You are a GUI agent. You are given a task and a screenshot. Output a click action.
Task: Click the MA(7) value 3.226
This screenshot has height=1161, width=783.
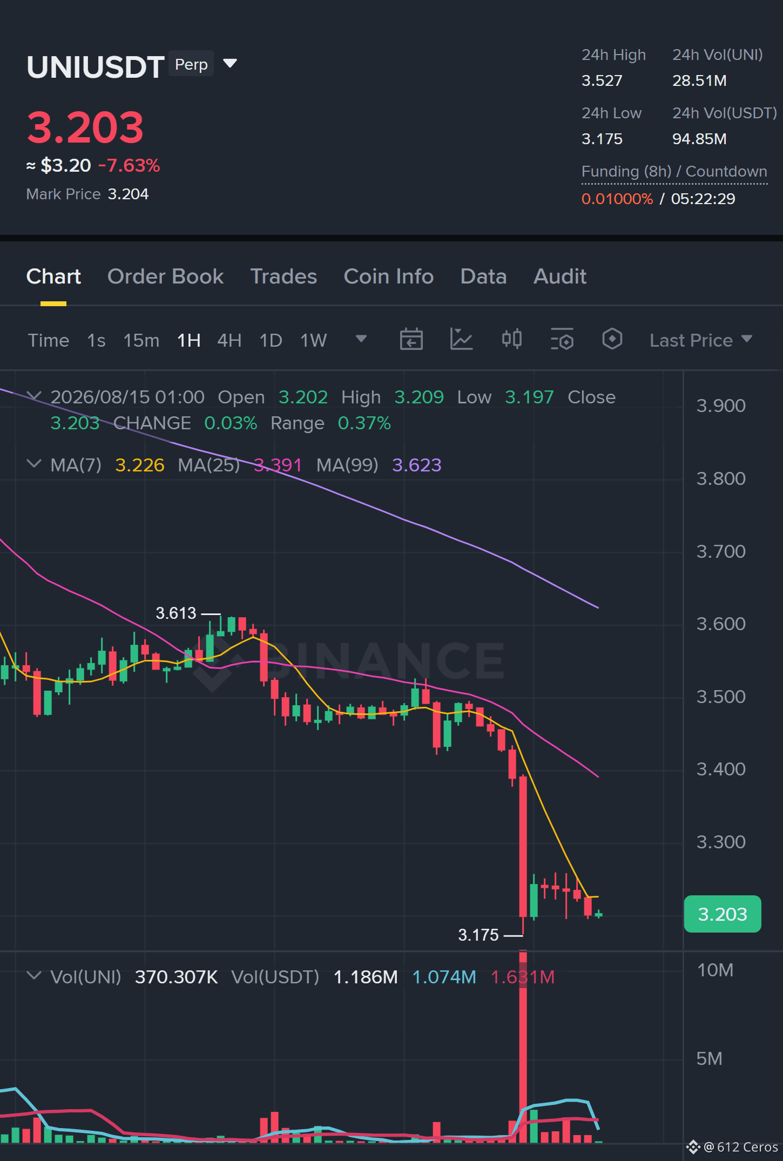140,465
